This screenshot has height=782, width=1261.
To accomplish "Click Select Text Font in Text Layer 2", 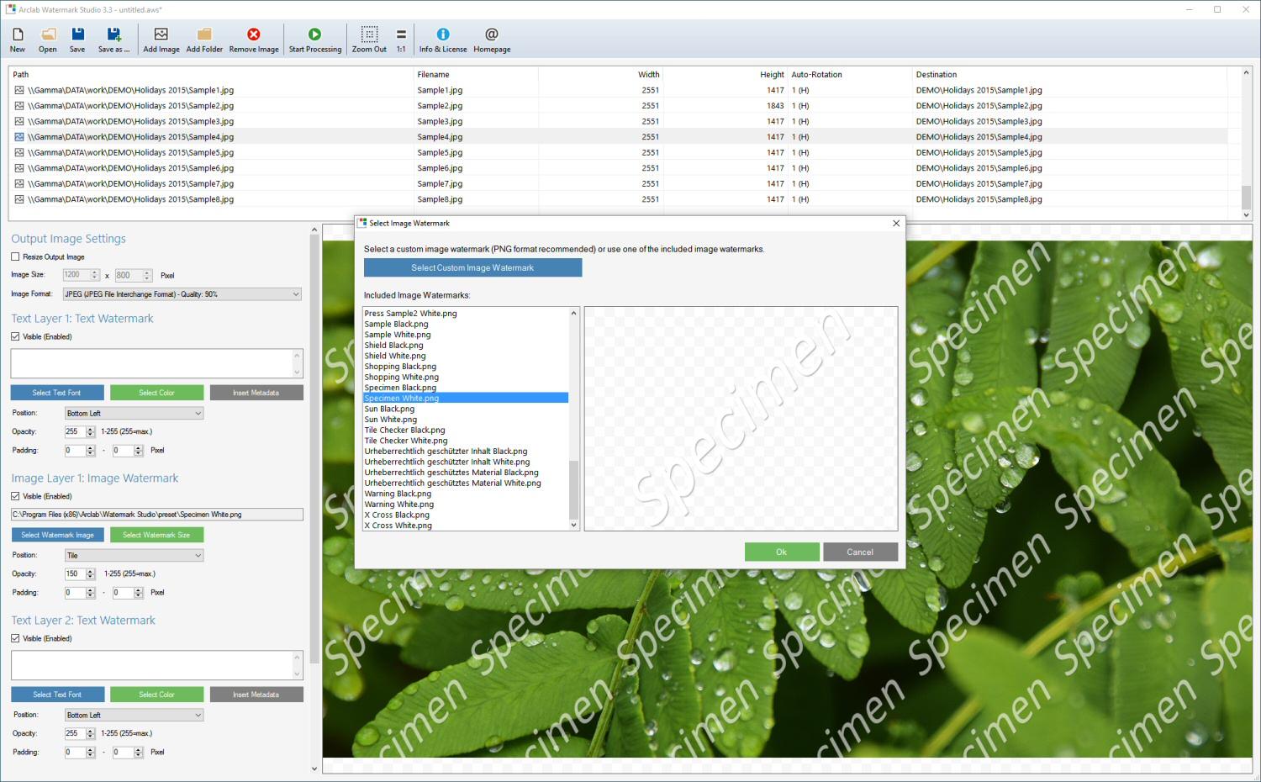I will pos(57,695).
